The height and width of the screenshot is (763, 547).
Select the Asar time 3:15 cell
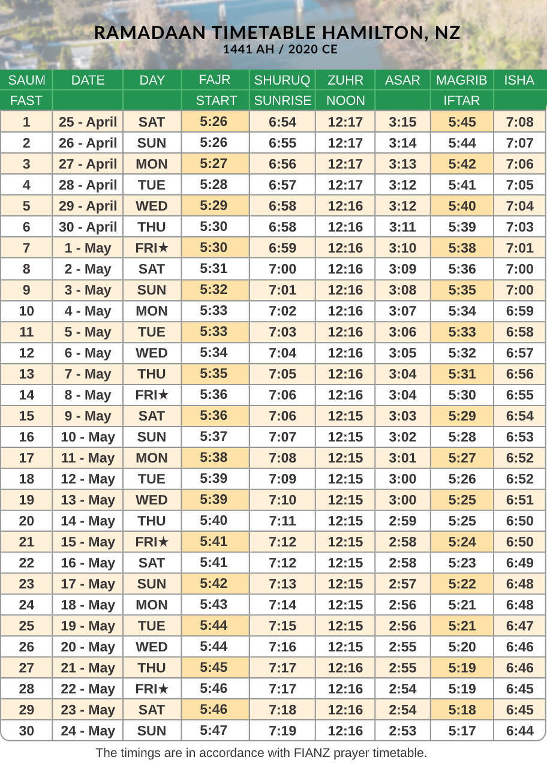pos(402,122)
